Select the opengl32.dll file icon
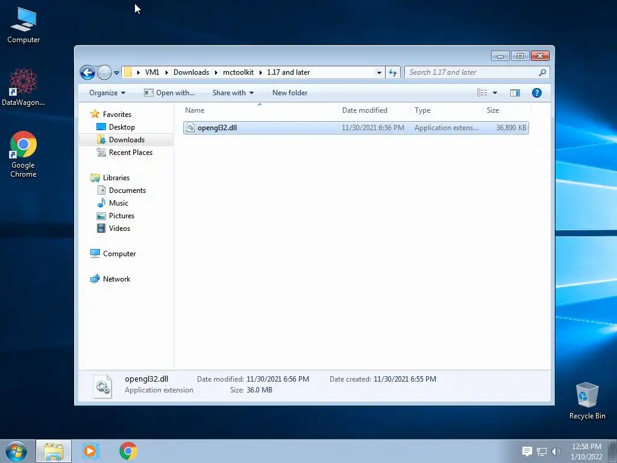The height and width of the screenshot is (463, 617). pos(190,128)
